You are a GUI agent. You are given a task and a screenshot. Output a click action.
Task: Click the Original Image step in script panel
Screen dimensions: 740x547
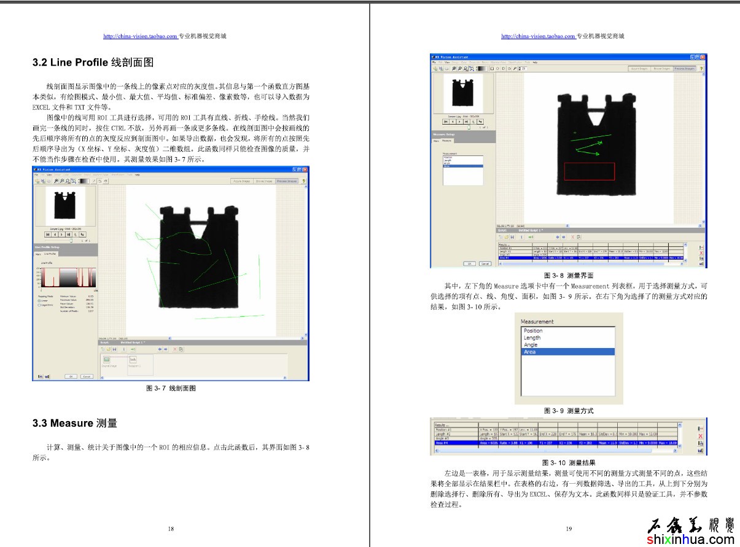coord(107,362)
